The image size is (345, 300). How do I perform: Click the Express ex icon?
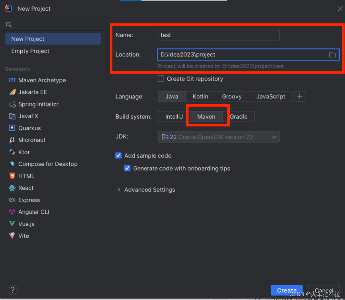point(12,200)
